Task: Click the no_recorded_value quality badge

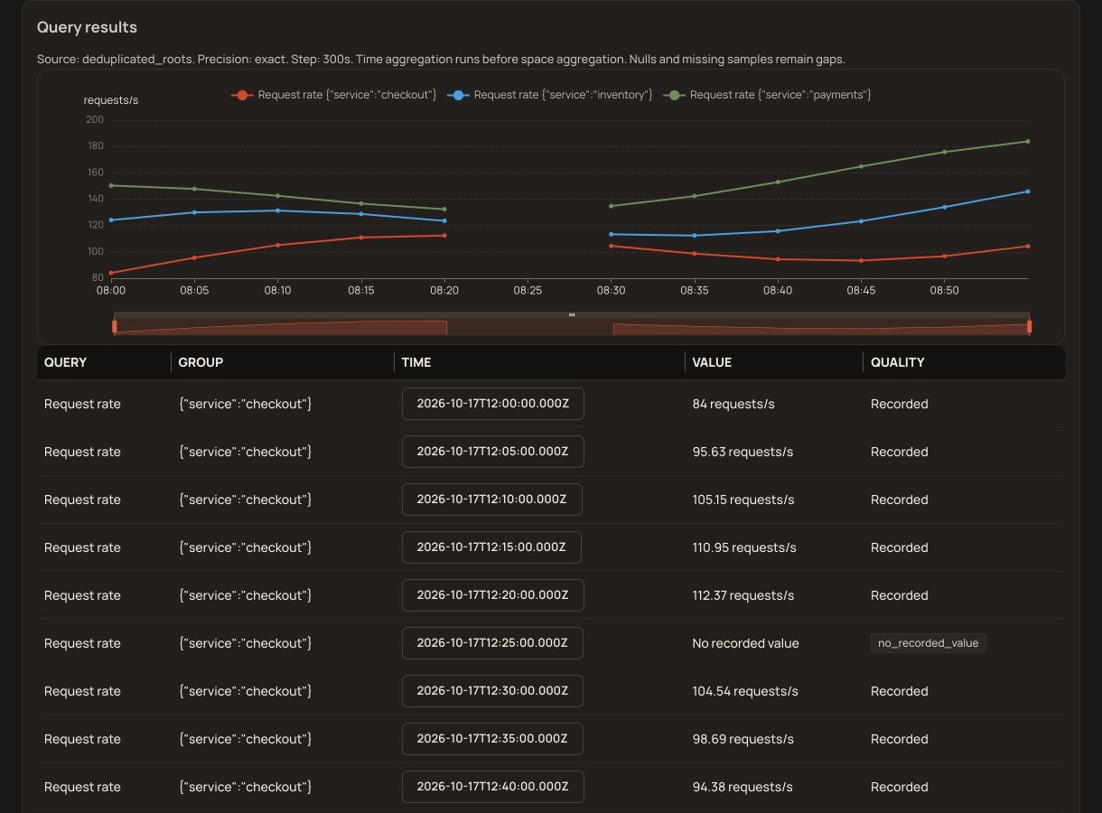Action: (x=929, y=643)
